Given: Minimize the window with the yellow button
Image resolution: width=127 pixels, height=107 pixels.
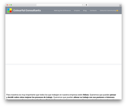Looking at the screenshot, I should click(9, 5).
